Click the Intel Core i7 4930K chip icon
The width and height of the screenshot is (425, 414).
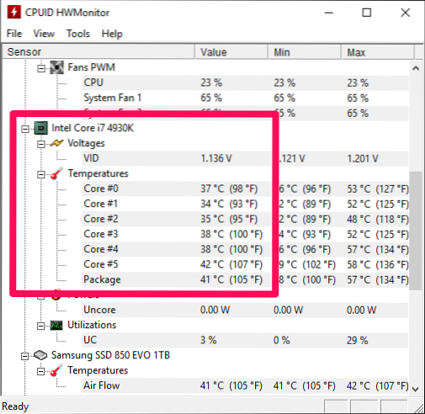pos(40,128)
